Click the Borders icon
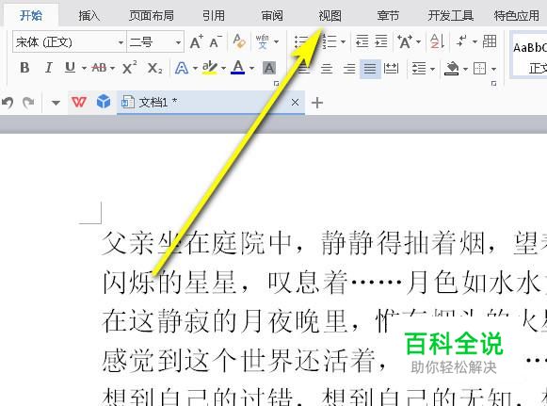This screenshot has height=406, width=547. (x=479, y=69)
